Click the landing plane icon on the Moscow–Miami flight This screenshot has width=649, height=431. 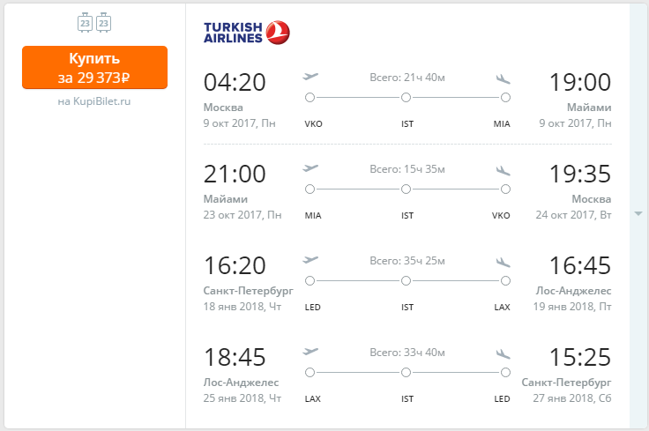[x=503, y=78]
